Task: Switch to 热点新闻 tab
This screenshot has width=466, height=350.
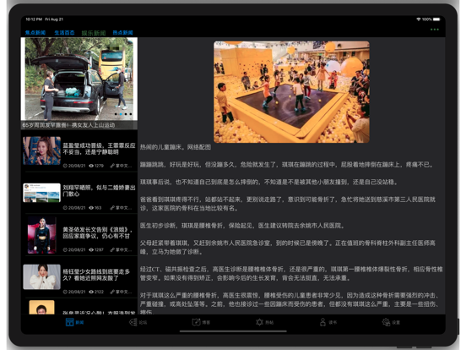Action: (122, 32)
